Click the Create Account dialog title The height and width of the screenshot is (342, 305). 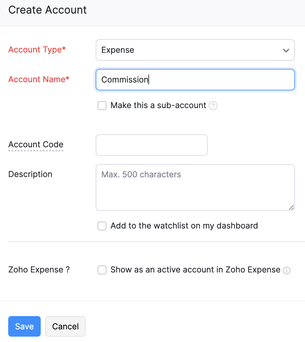(x=47, y=10)
